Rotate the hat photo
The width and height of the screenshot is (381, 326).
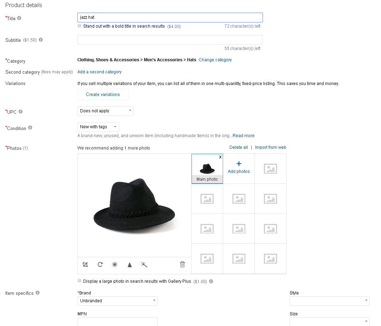point(100,264)
